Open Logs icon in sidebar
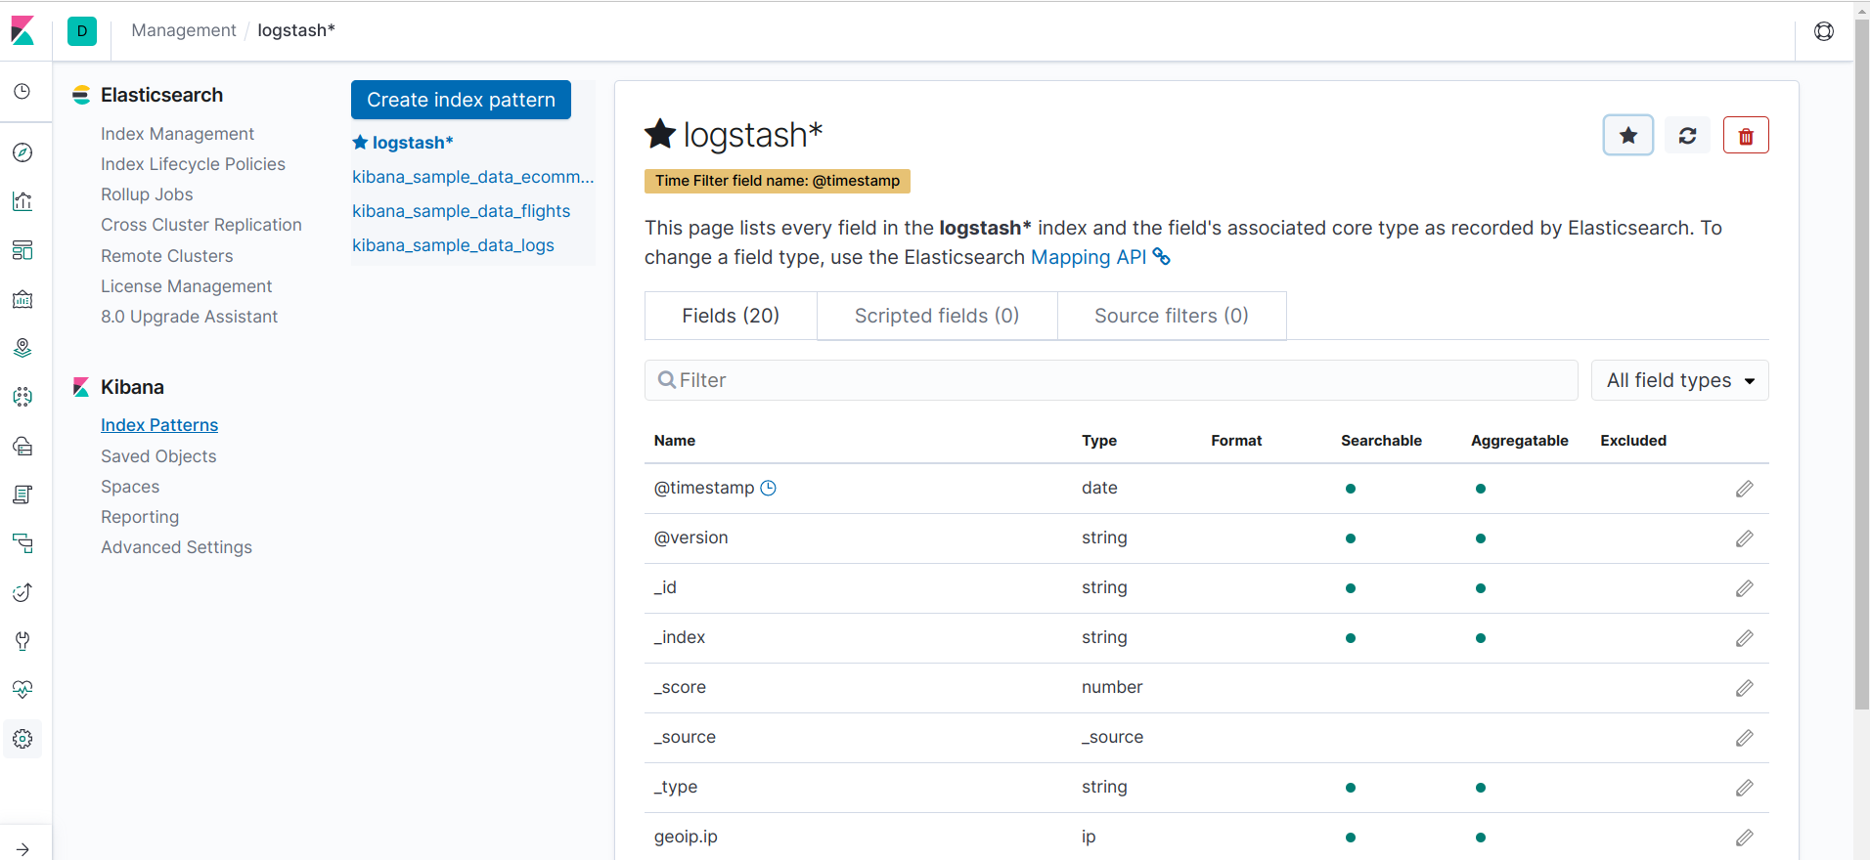The height and width of the screenshot is (860, 1870). click(x=22, y=494)
